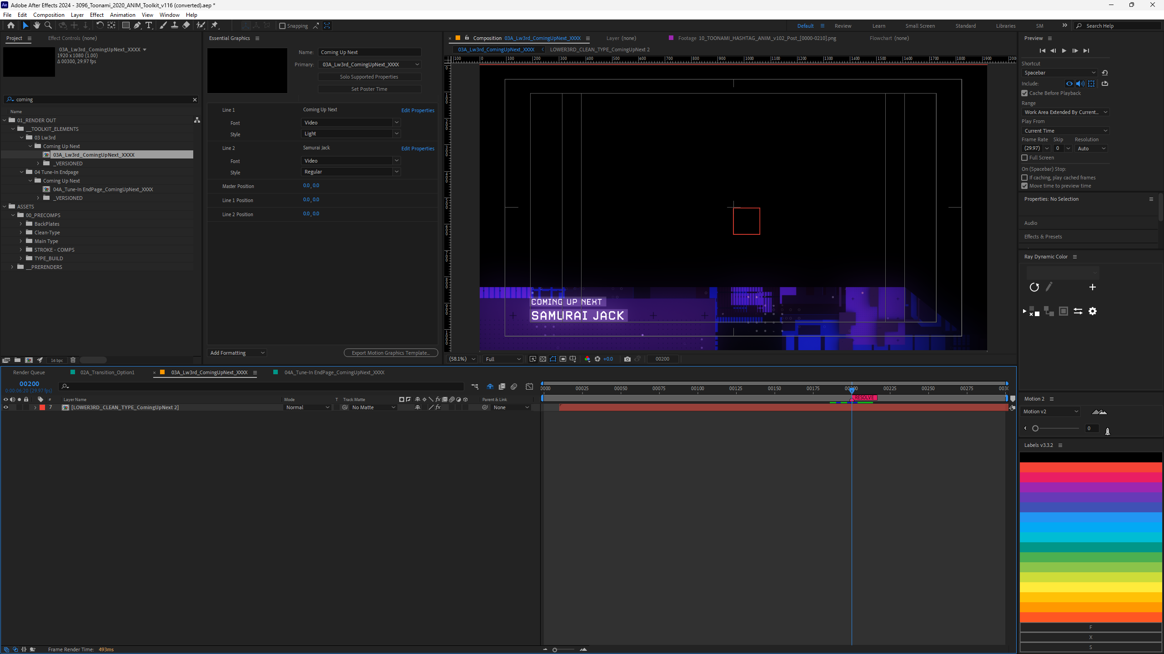
Task: Uncheck Move time to preview time
Action: coord(1025,186)
